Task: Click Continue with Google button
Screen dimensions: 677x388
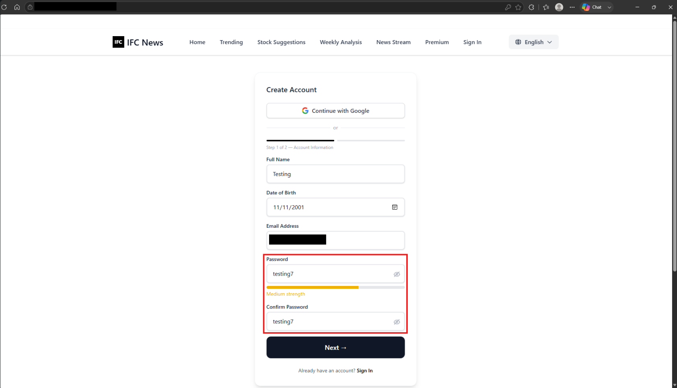Action: pos(335,111)
